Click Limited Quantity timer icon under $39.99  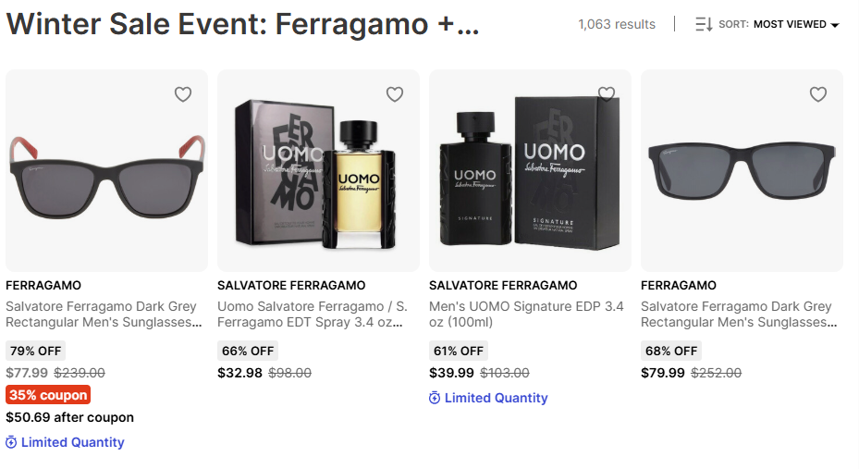point(435,399)
